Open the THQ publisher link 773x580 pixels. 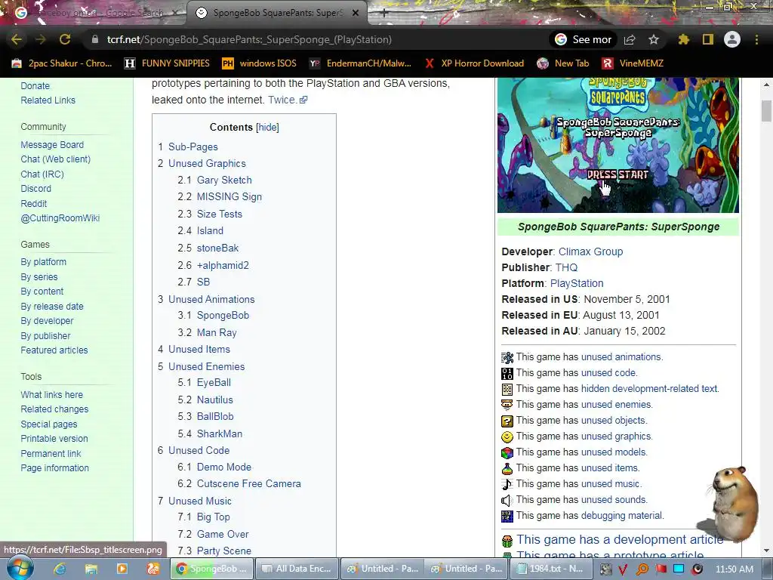566,267
